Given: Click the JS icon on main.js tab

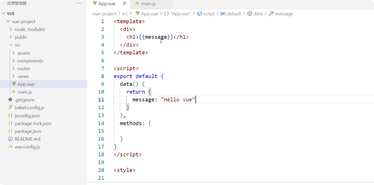Looking at the screenshot, I should 137,3.
